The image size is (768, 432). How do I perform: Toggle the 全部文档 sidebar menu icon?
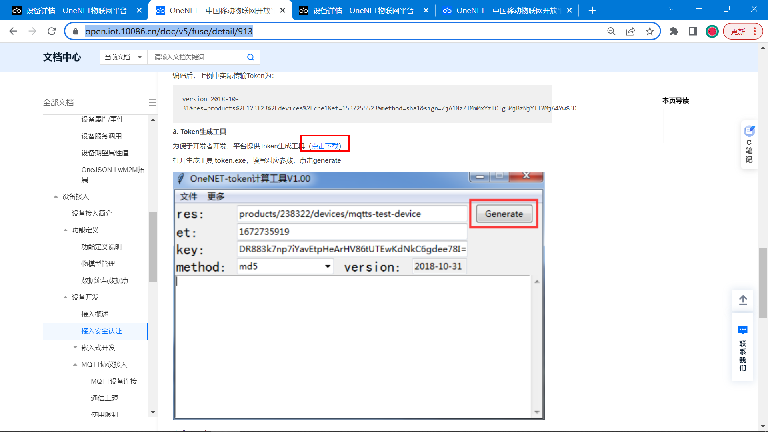(152, 103)
